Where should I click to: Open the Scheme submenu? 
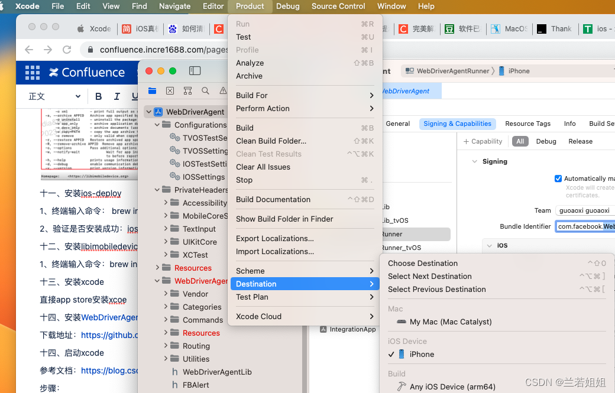305,271
